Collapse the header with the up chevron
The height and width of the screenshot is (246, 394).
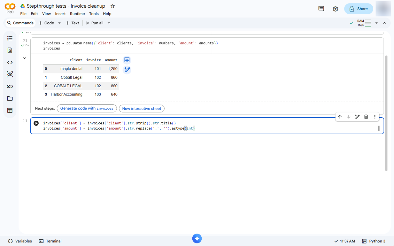[x=385, y=23]
